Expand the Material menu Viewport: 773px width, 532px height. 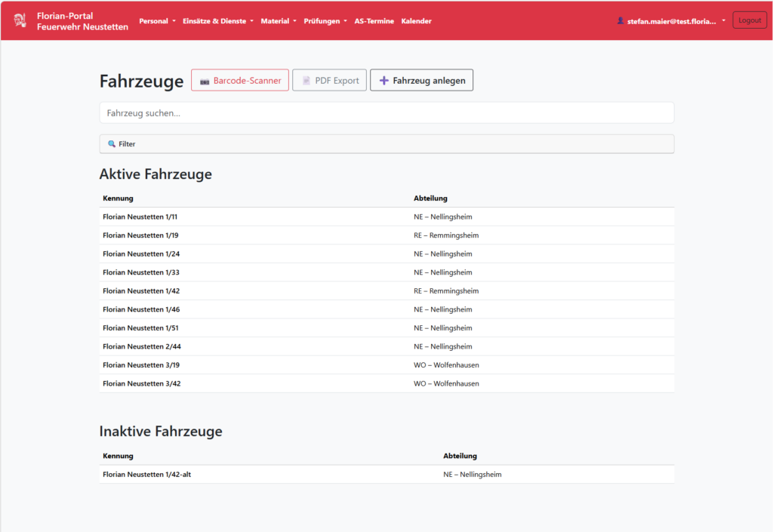pos(279,21)
